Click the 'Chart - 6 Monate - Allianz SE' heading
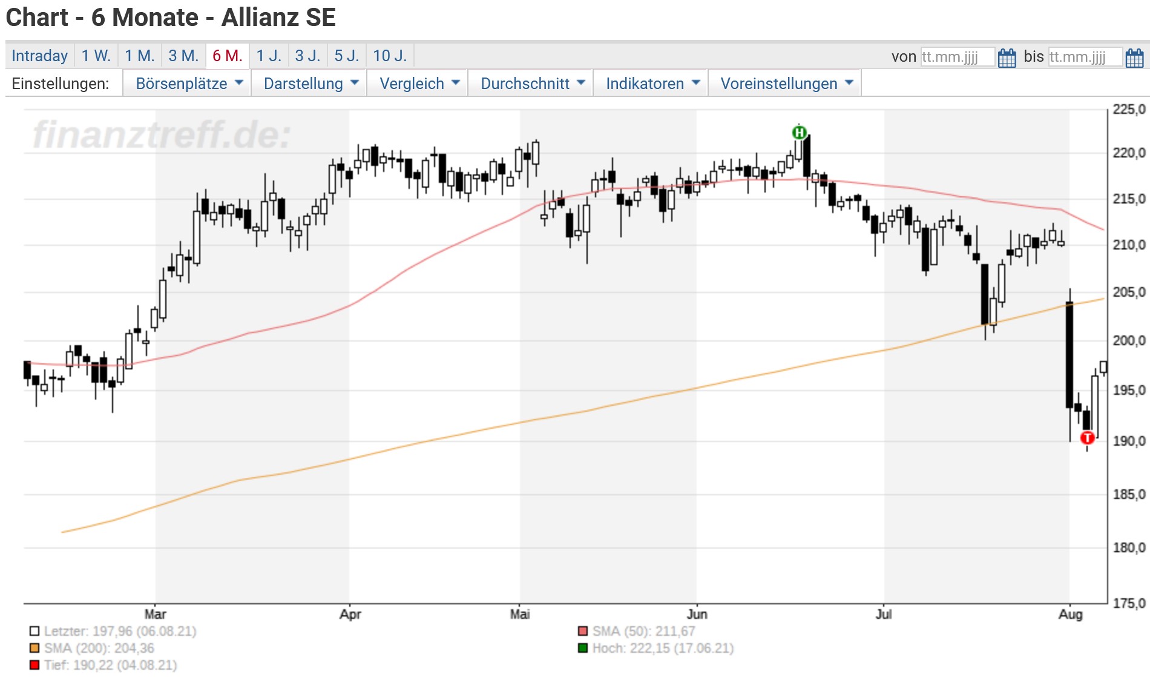The height and width of the screenshot is (677, 1150). (x=171, y=18)
